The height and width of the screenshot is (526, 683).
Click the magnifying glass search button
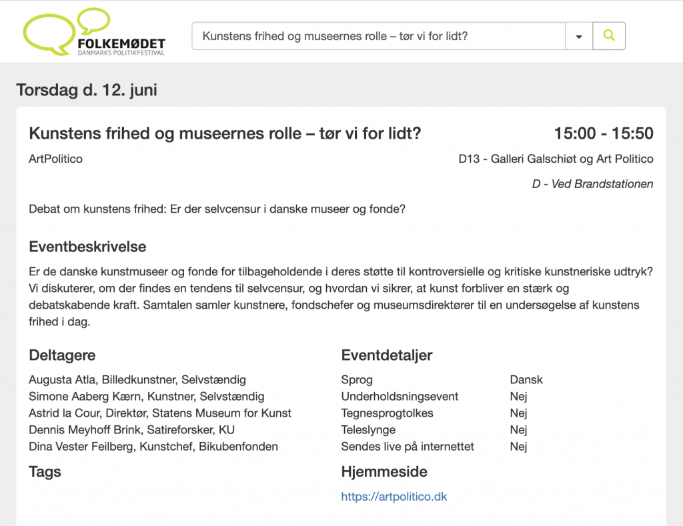(x=608, y=36)
